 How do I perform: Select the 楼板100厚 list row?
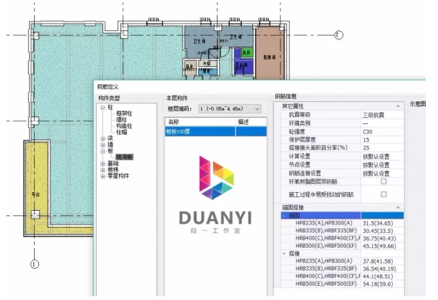coord(216,131)
